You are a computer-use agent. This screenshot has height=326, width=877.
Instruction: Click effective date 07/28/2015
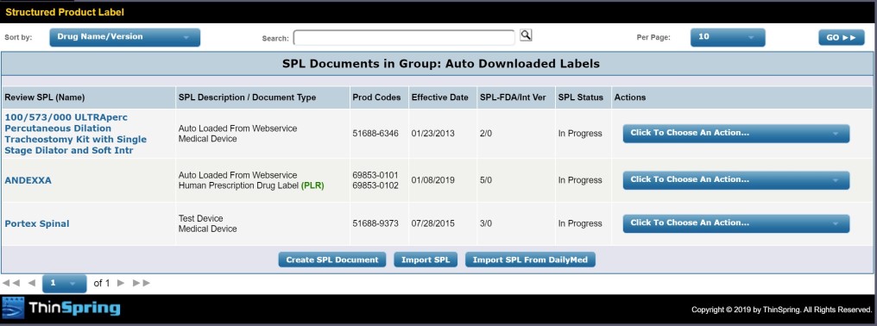[433, 223]
